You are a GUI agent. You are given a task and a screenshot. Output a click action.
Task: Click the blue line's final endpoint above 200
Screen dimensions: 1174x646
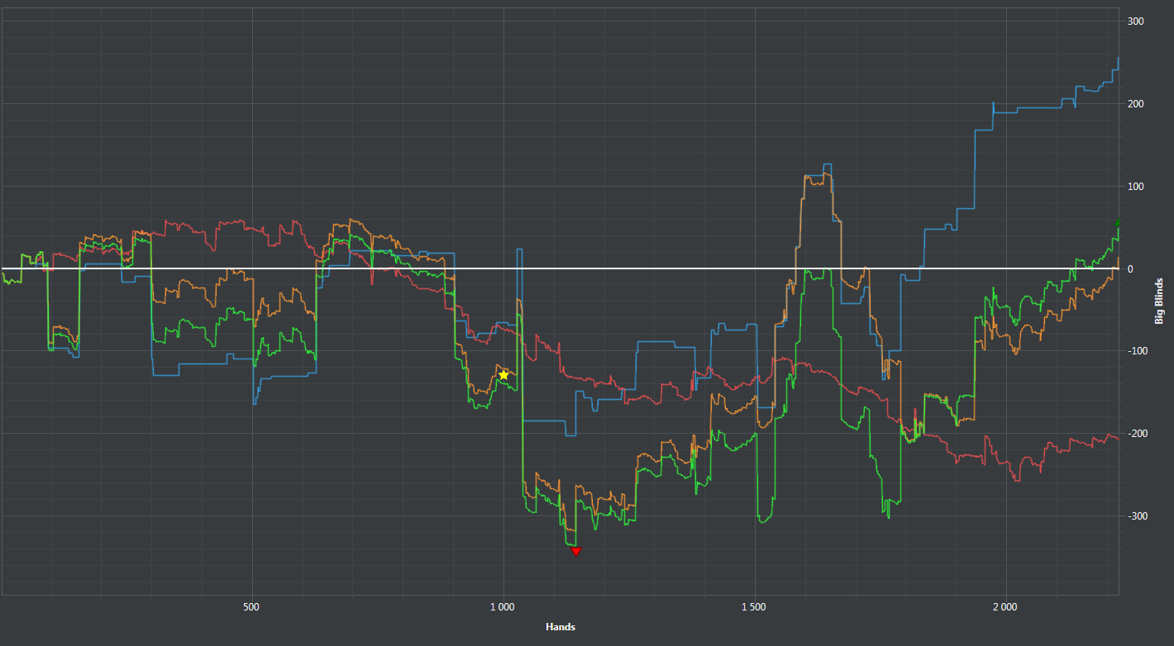tap(1118, 58)
